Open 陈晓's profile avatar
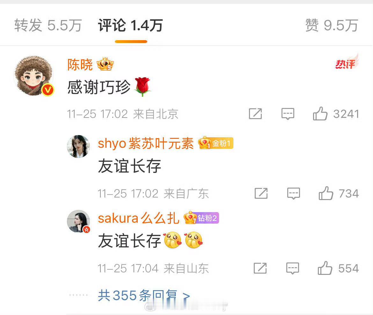This screenshot has height=315, width=373. pos(34,75)
